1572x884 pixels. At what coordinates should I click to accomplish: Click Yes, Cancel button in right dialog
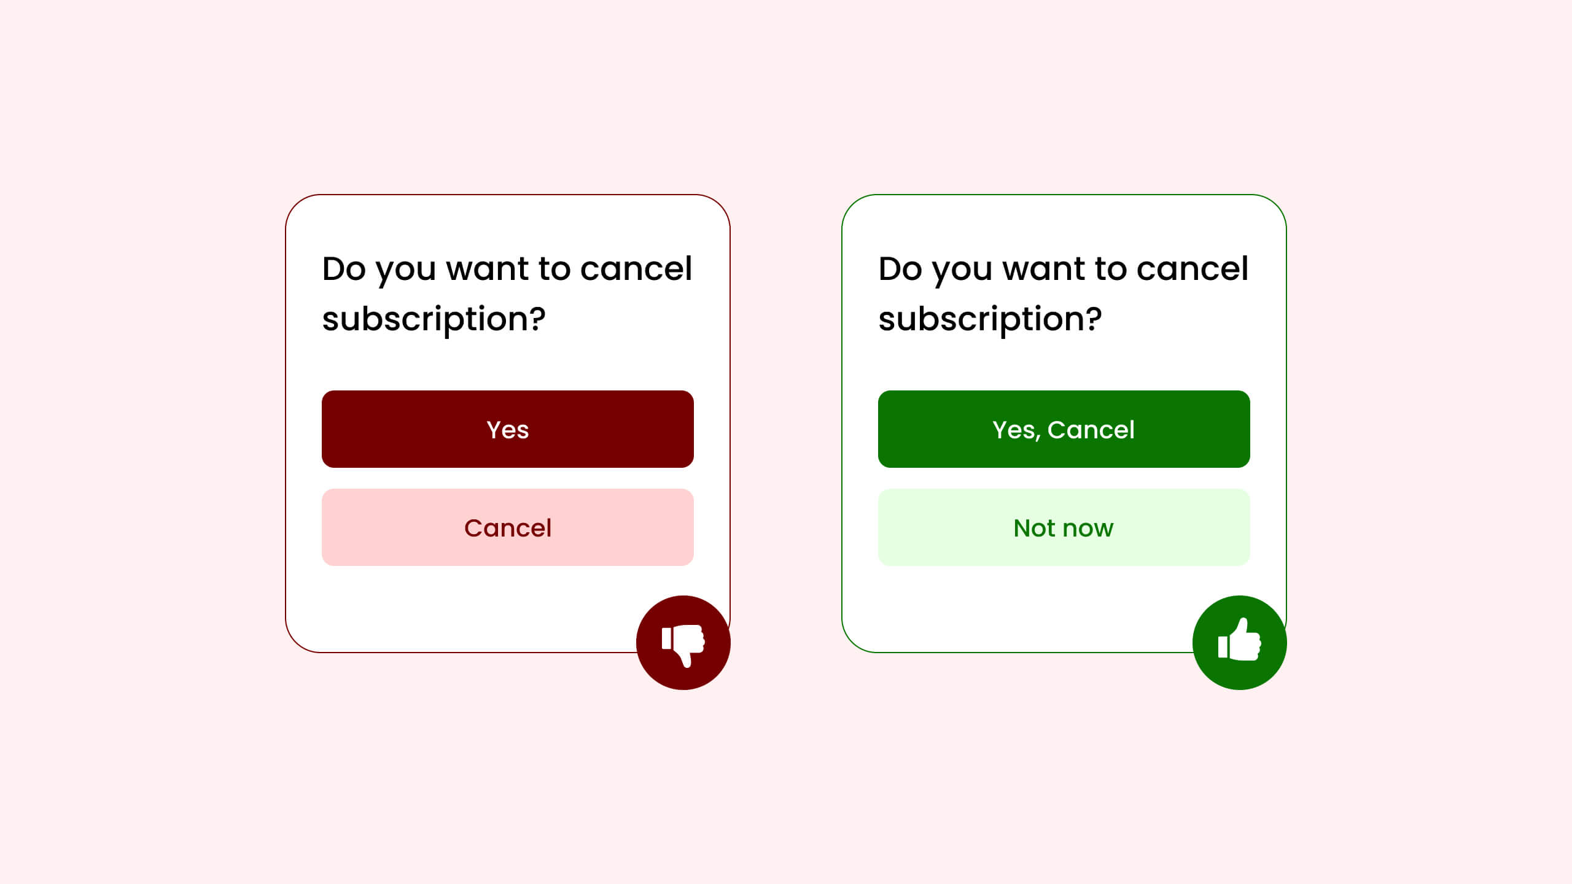click(1064, 428)
